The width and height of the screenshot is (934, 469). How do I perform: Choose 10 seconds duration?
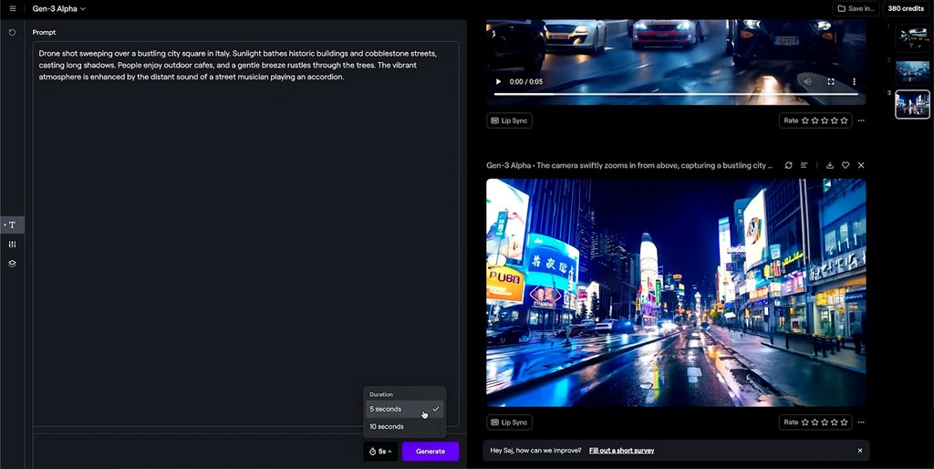point(404,427)
